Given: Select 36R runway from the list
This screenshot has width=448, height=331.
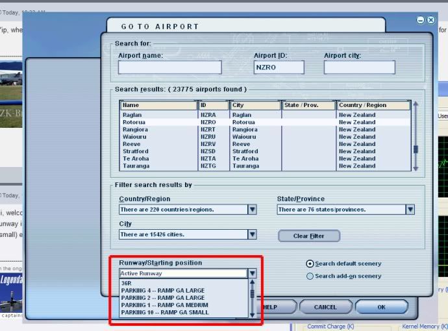Looking at the screenshot, I should [x=127, y=283].
